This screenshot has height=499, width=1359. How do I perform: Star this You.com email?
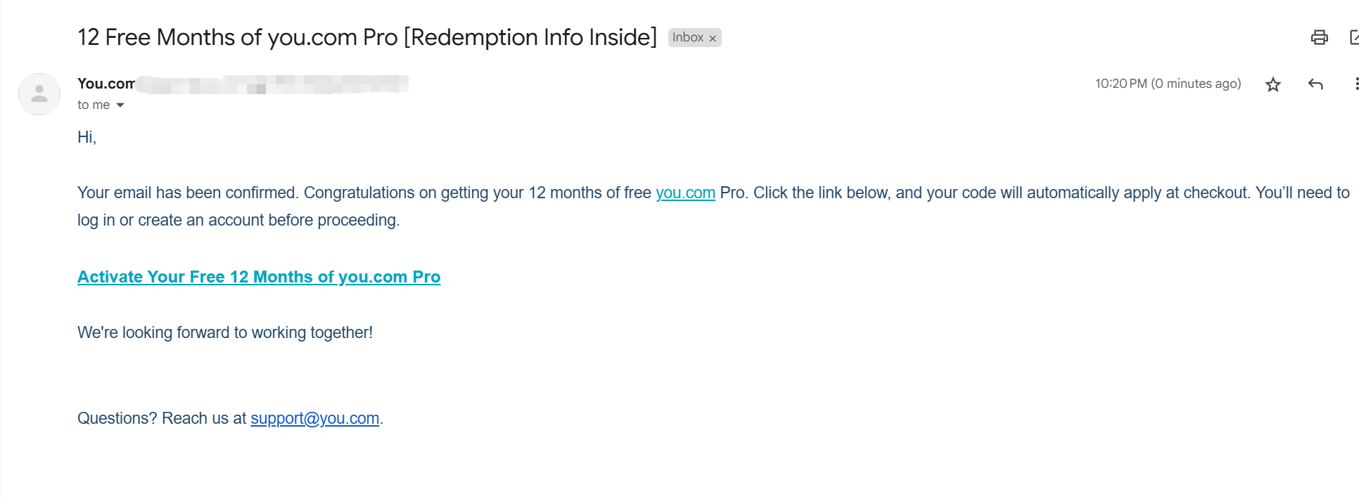1272,84
